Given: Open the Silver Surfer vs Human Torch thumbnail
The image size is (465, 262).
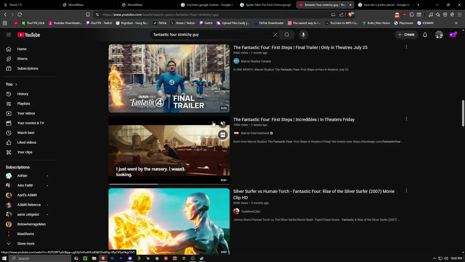Looking at the screenshot, I should (169, 221).
